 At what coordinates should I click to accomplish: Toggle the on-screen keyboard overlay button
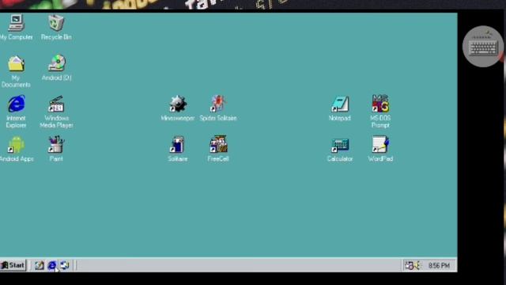(x=483, y=47)
